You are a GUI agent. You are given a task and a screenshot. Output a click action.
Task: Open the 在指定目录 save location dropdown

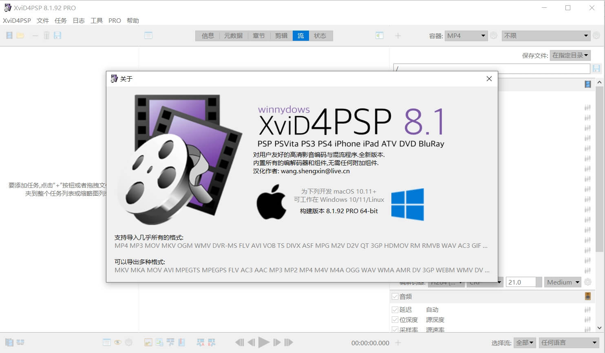570,55
